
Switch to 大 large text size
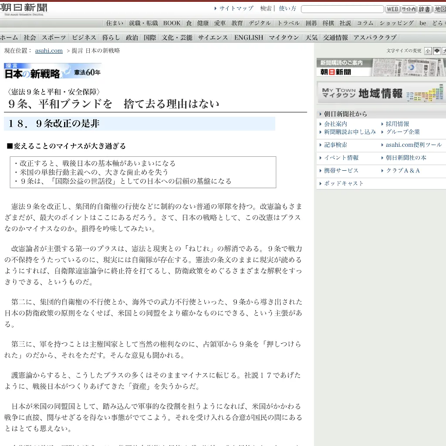pos(444,51)
